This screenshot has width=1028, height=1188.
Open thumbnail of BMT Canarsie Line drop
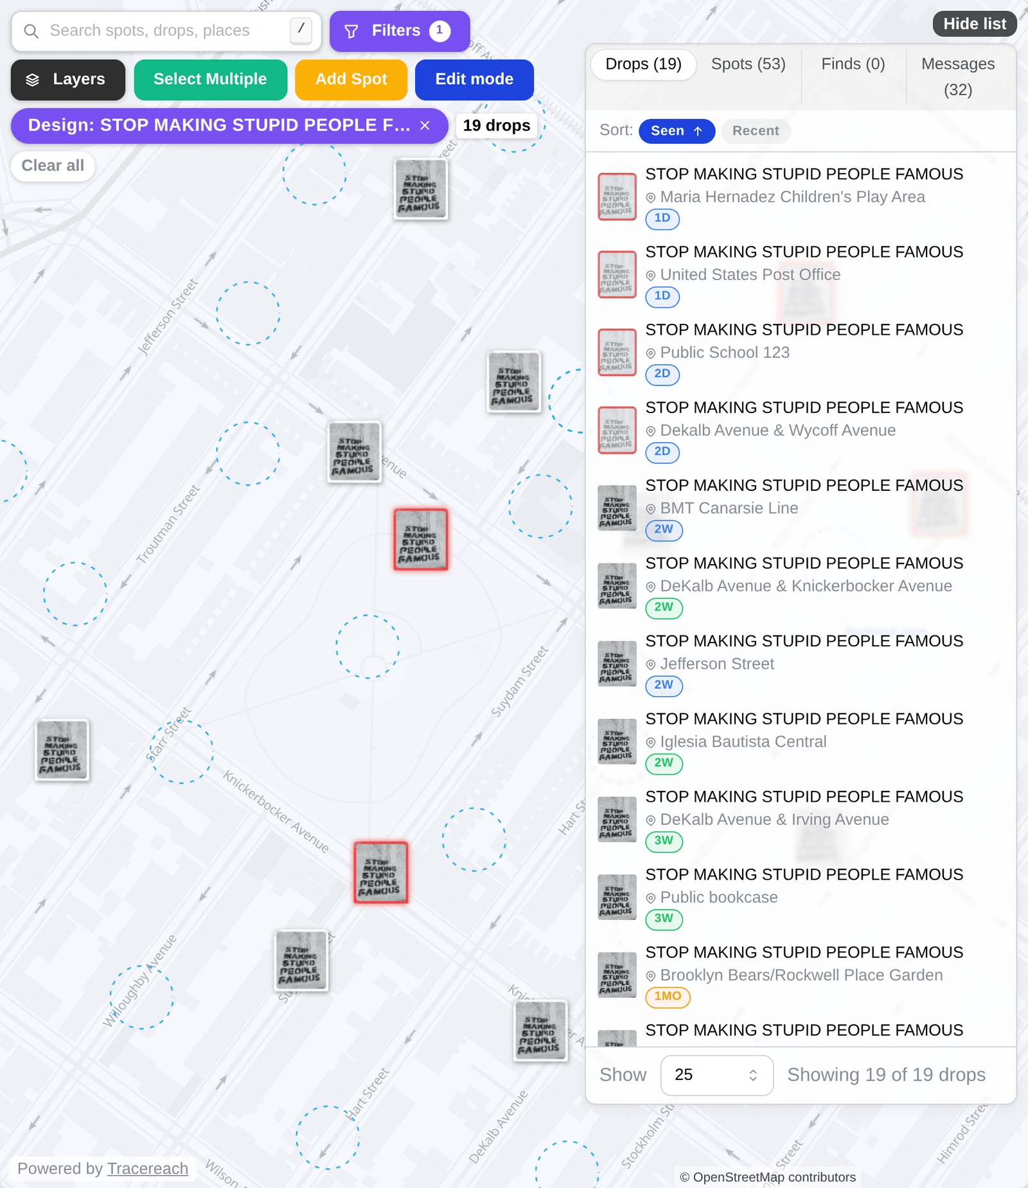[617, 508]
